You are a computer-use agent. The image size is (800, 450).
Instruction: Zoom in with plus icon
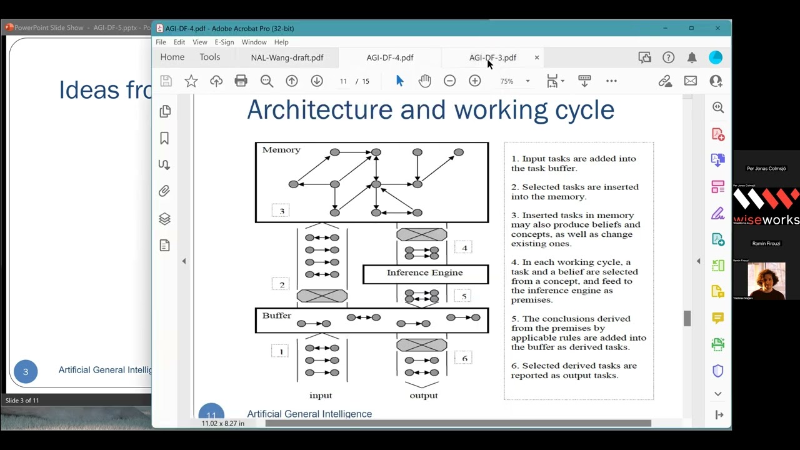click(475, 81)
